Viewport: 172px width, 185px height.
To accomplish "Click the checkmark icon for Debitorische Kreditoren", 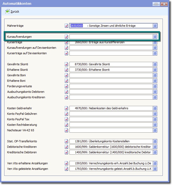I will click(66, 147).
